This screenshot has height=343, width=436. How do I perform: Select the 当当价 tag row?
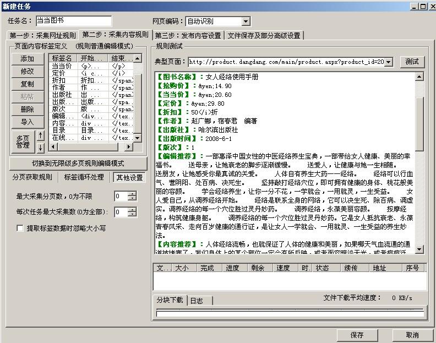point(92,66)
